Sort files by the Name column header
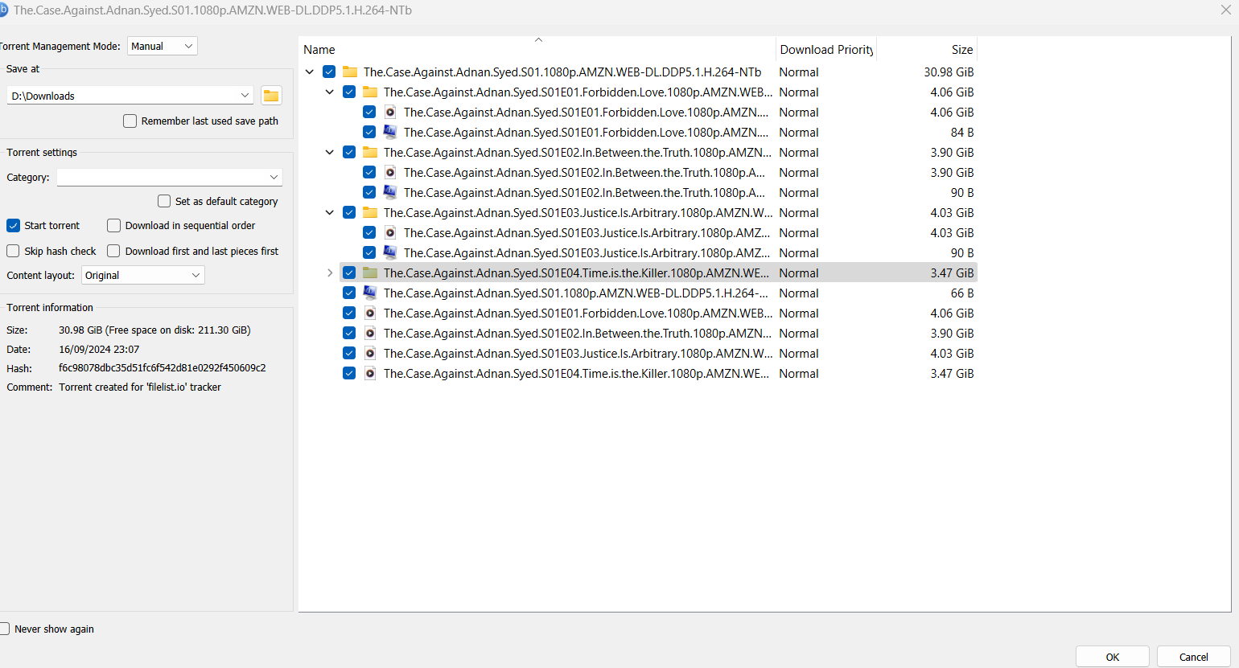 pos(319,50)
